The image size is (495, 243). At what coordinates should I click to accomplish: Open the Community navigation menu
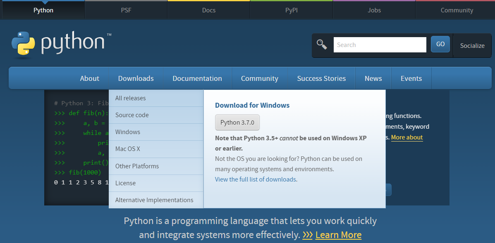pos(259,78)
